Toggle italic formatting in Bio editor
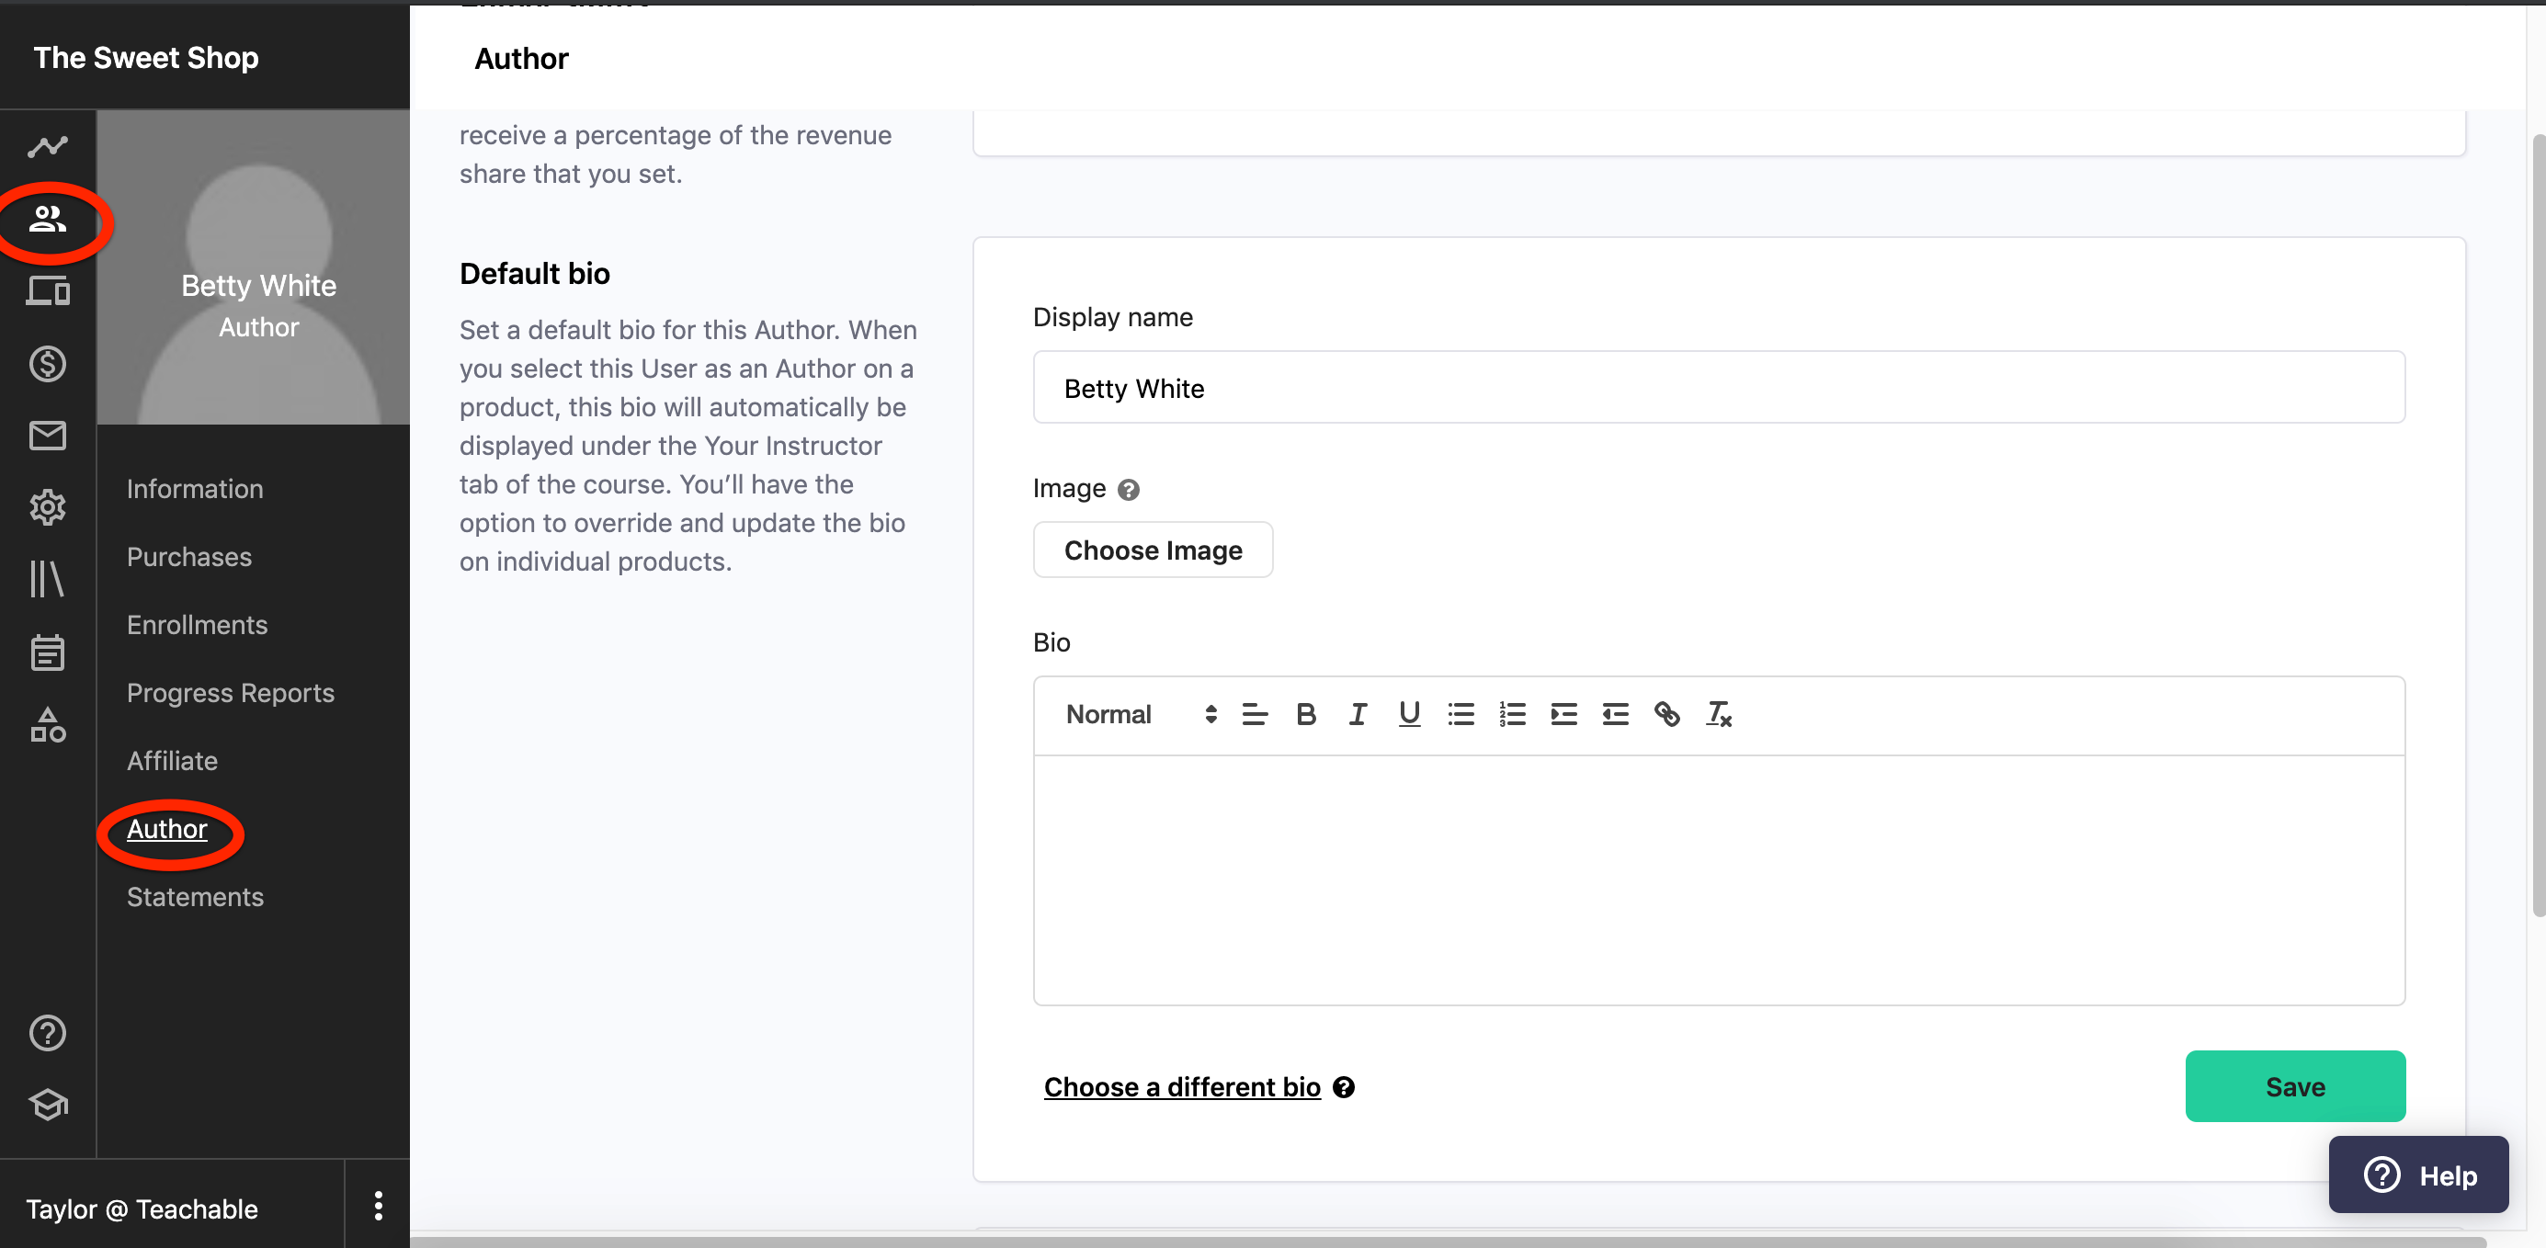This screenshot has height=1248, width=2546. click(x=1358, y=714)
